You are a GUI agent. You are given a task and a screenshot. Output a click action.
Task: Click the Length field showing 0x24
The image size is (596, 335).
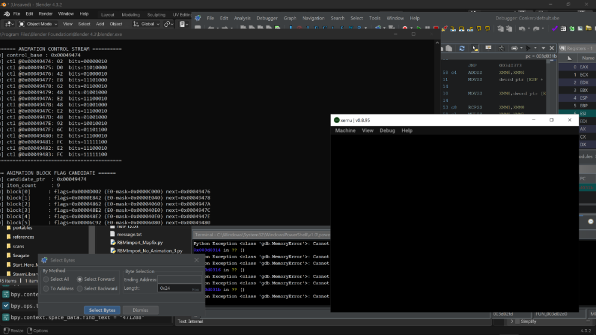coord(179,289)
